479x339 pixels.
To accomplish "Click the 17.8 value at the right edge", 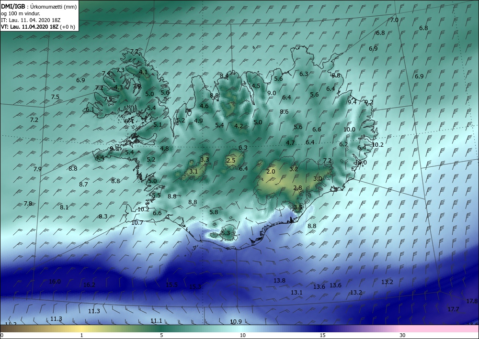I will click(x=472, y=301).
